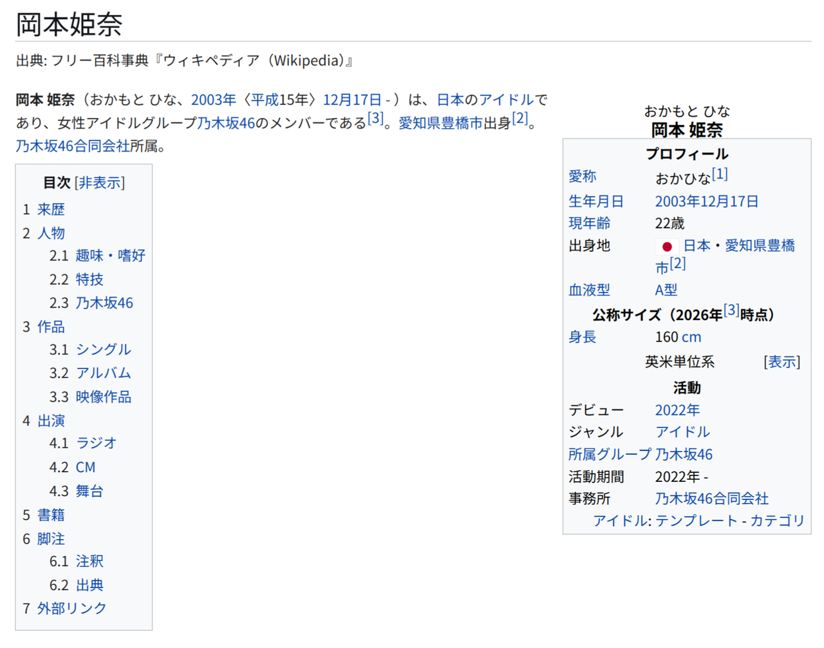Viewport: 824px width, 648px height.
Task: Go to subsection 2.2 特技
Action: click(x=89, y=280)
